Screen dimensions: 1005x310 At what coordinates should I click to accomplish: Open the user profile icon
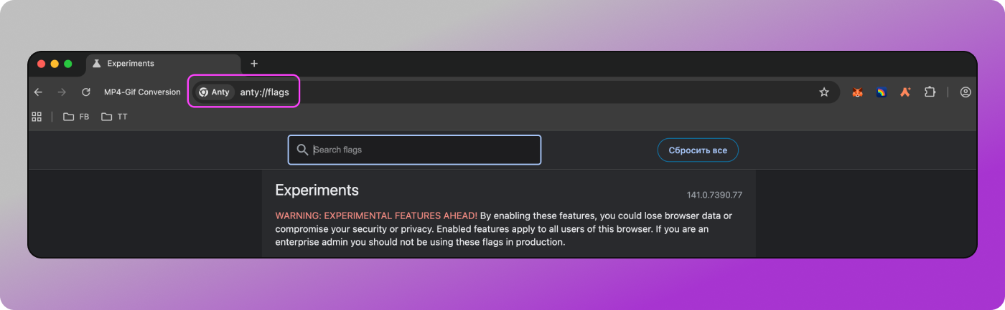[966, 92]
